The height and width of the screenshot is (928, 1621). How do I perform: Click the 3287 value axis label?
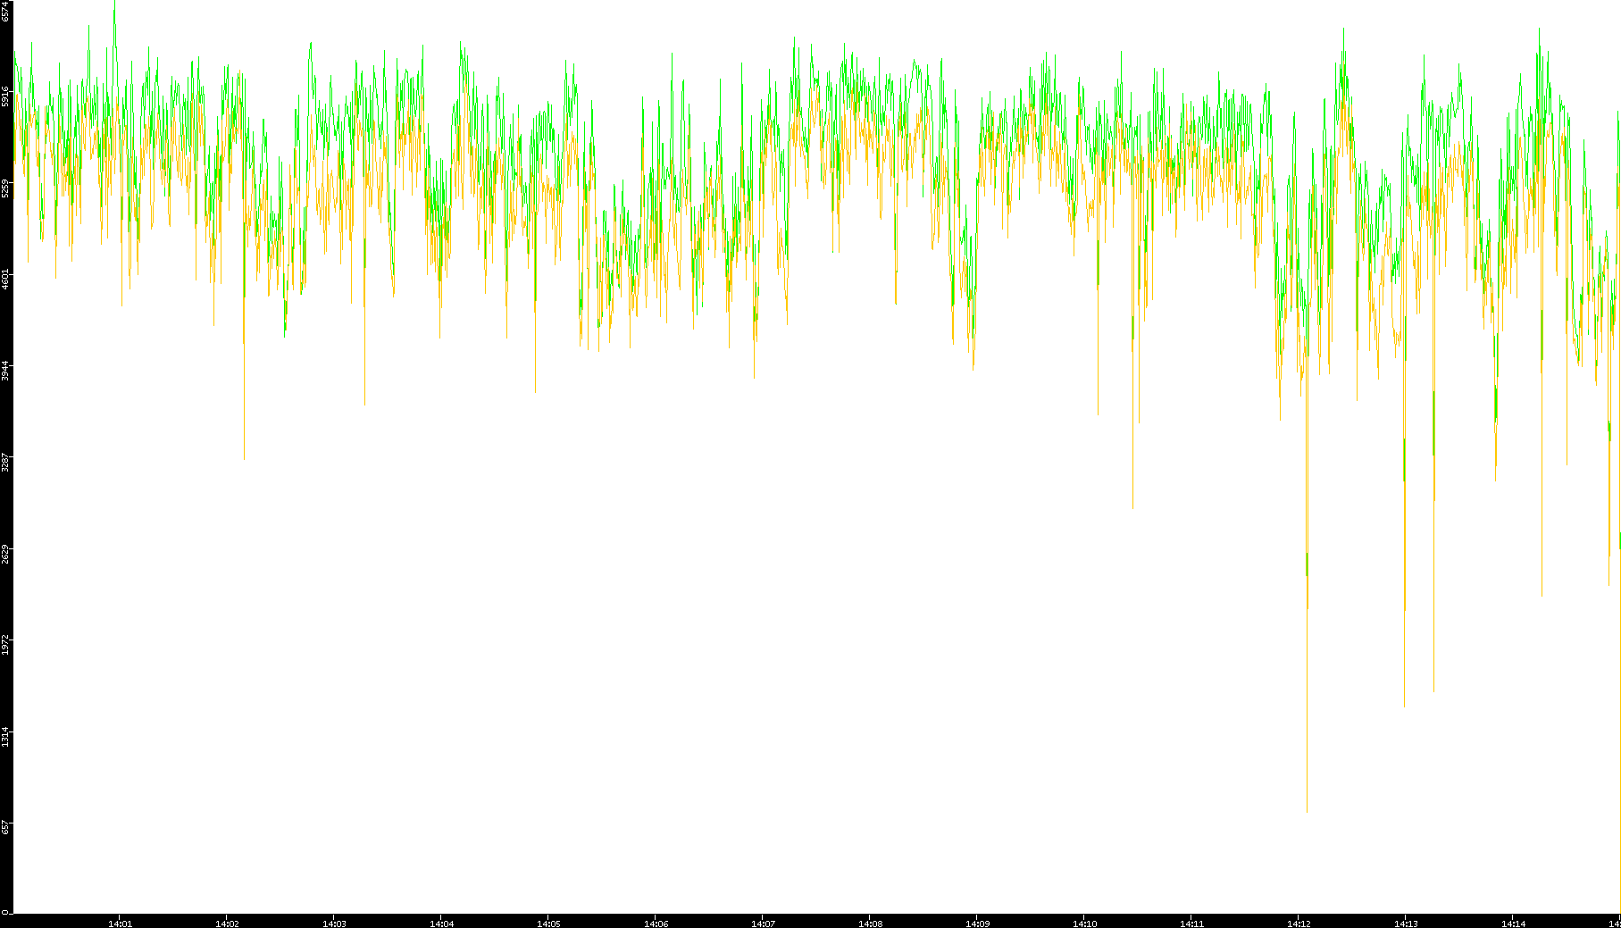click(x=5, y=463)
